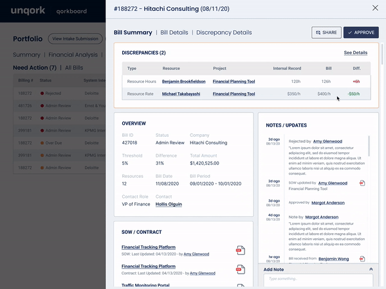The height and width of the screenshot is (289, 386).
Task: Select bill 481726 Admin Review row
Action: (x=59, y=106)
